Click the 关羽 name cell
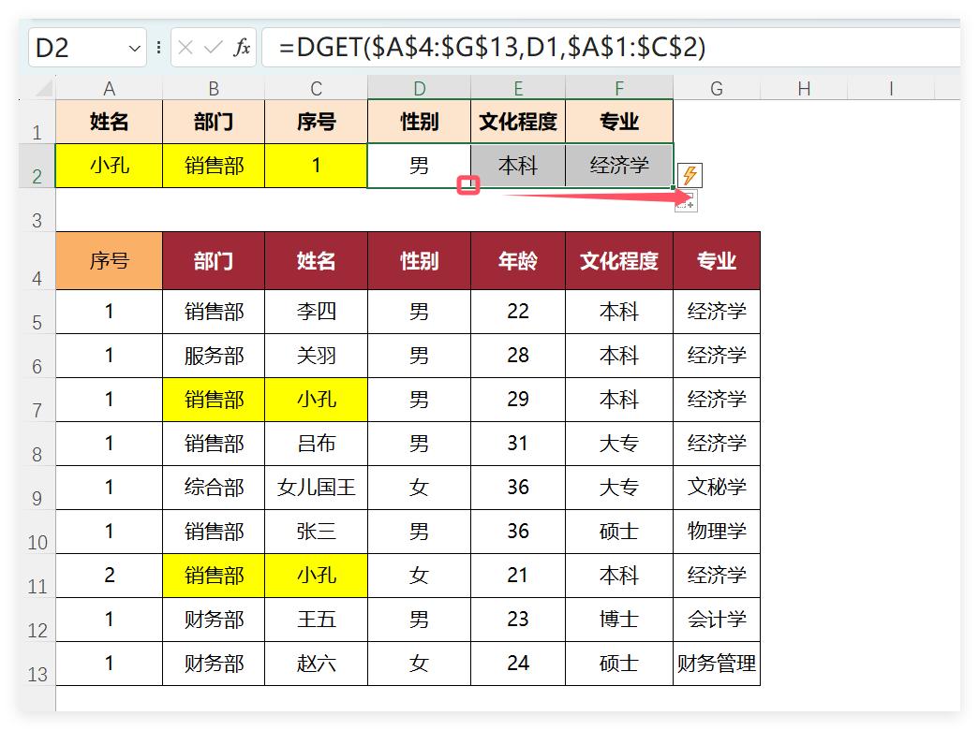979x730 pixels. pos(316,356)
